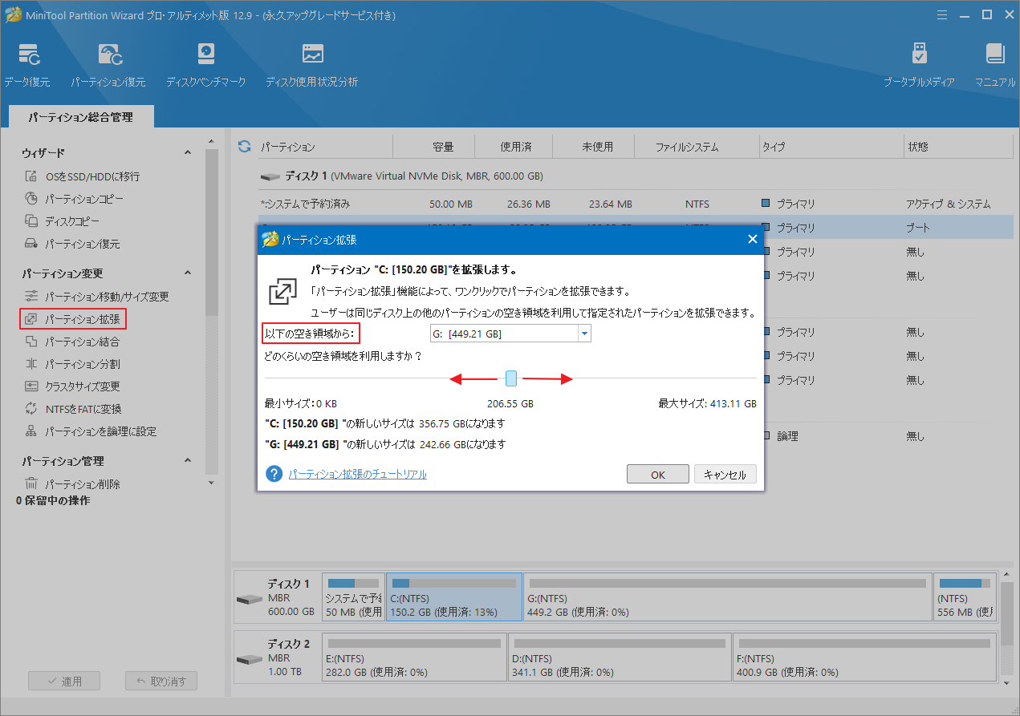Choose Merge Partition (パーティション結合)
This screenshot has height=716, width=1020.
[x=72, y=342]
